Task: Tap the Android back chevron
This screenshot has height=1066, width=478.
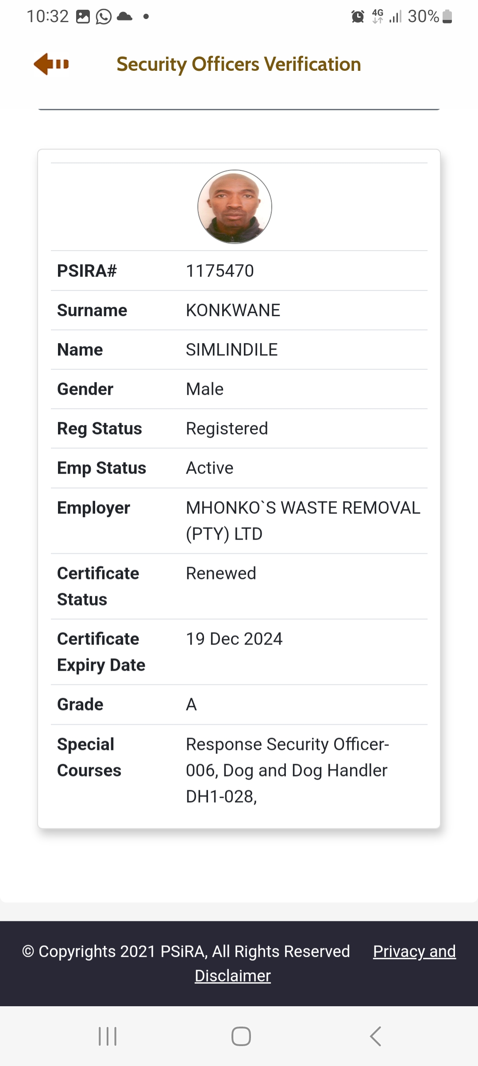Action: click(375, 1036)
